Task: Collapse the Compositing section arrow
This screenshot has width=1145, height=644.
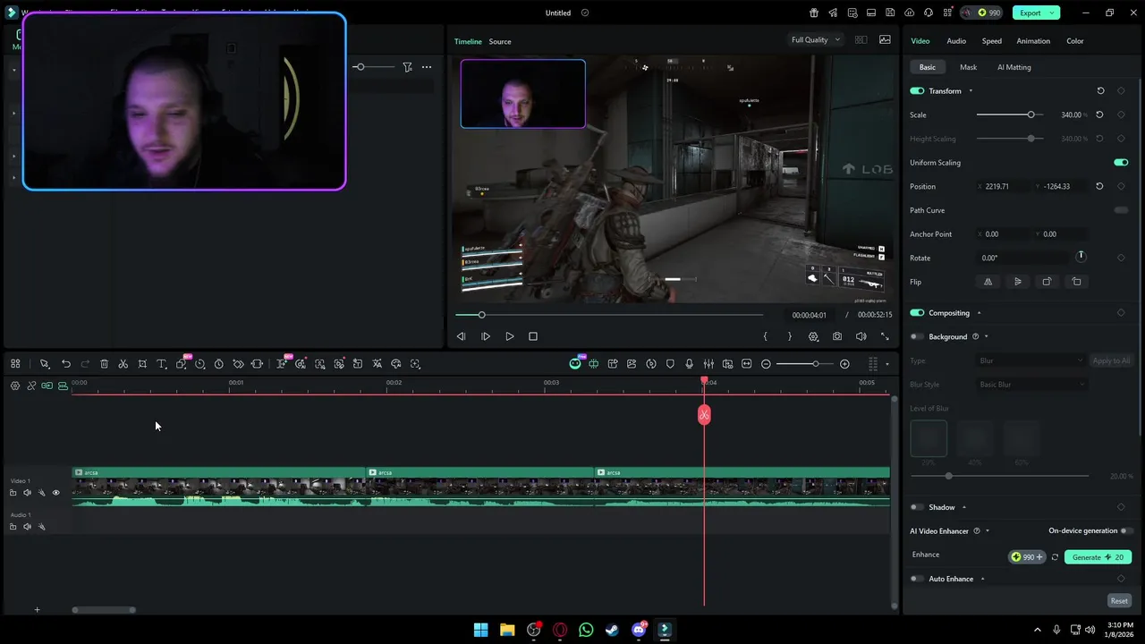Action: (x=979, y=313)
